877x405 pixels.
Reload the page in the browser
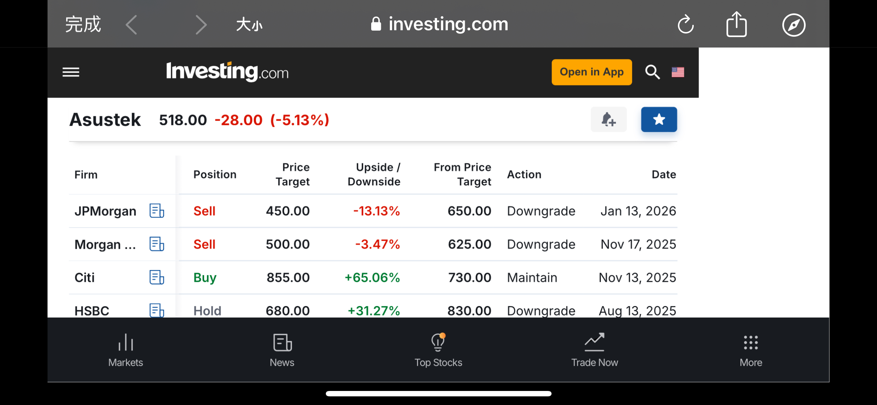click(685, 24)
